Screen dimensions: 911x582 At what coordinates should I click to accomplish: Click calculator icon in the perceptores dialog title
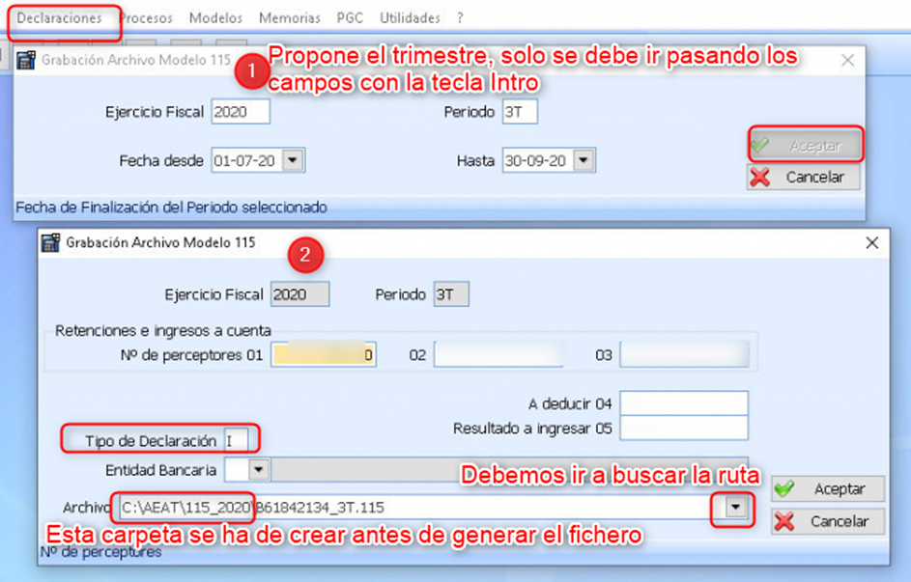(51, 243)
